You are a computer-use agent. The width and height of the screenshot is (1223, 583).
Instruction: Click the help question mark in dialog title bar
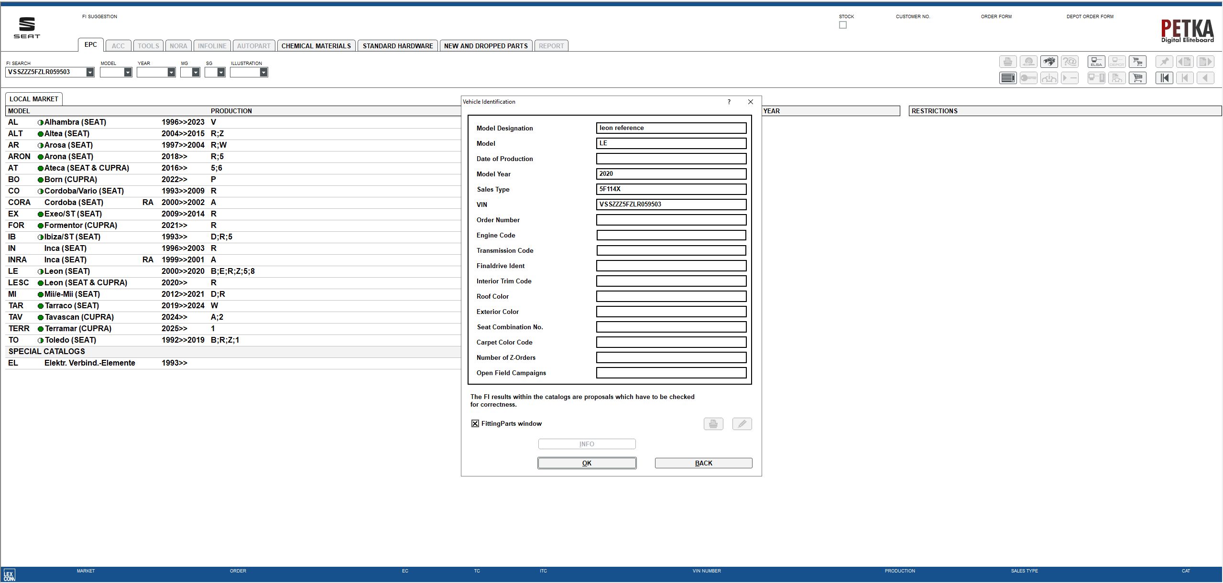tap(729, 102)
